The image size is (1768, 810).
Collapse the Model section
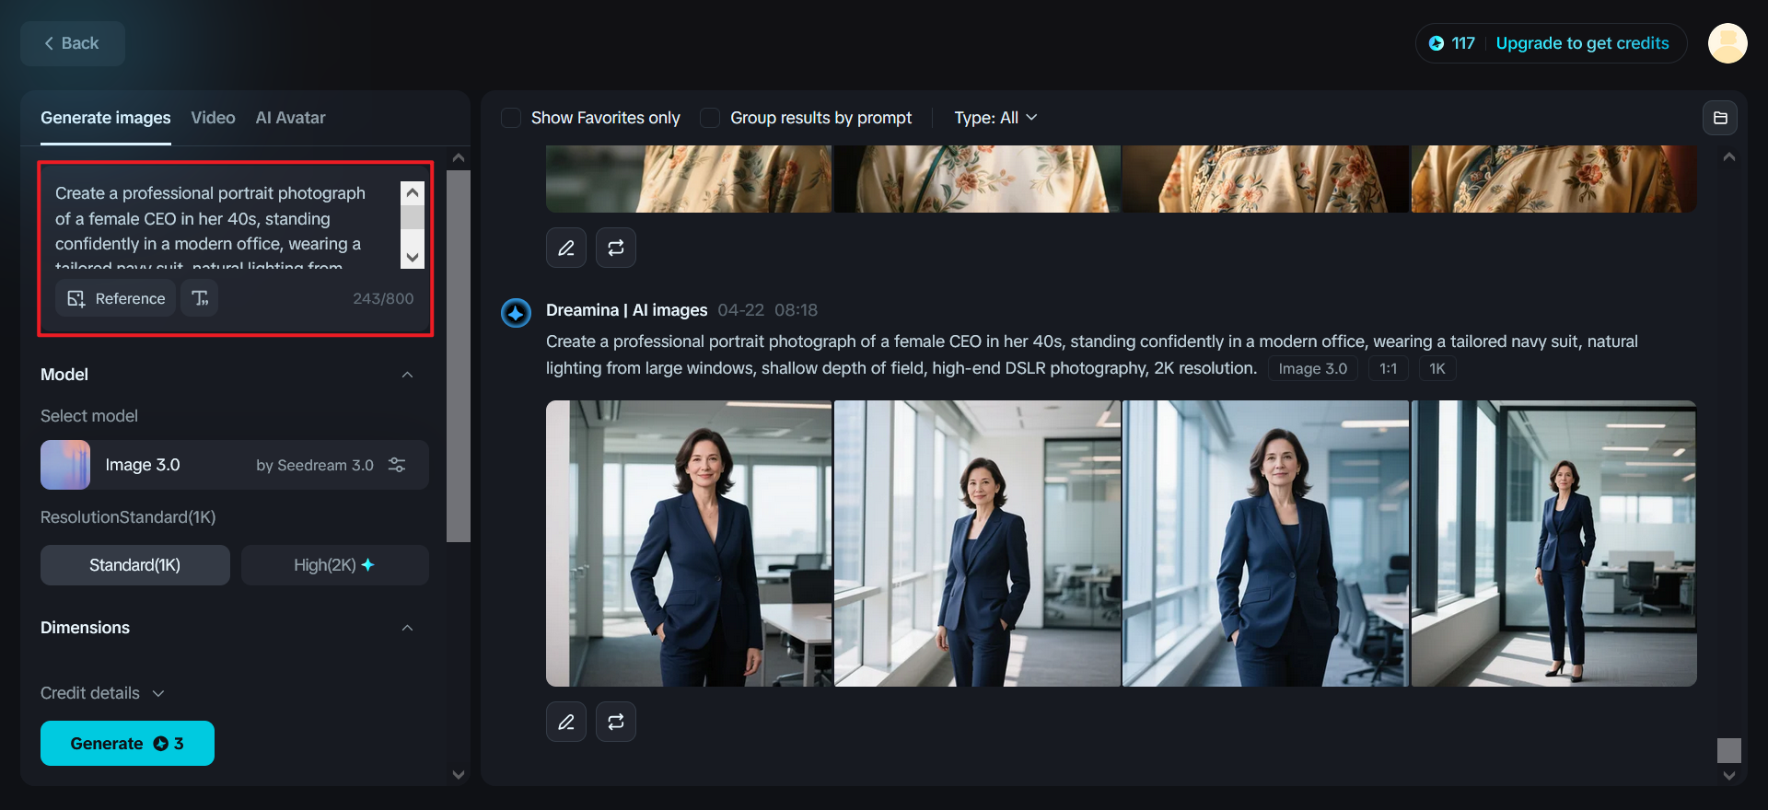click(407, 375)
